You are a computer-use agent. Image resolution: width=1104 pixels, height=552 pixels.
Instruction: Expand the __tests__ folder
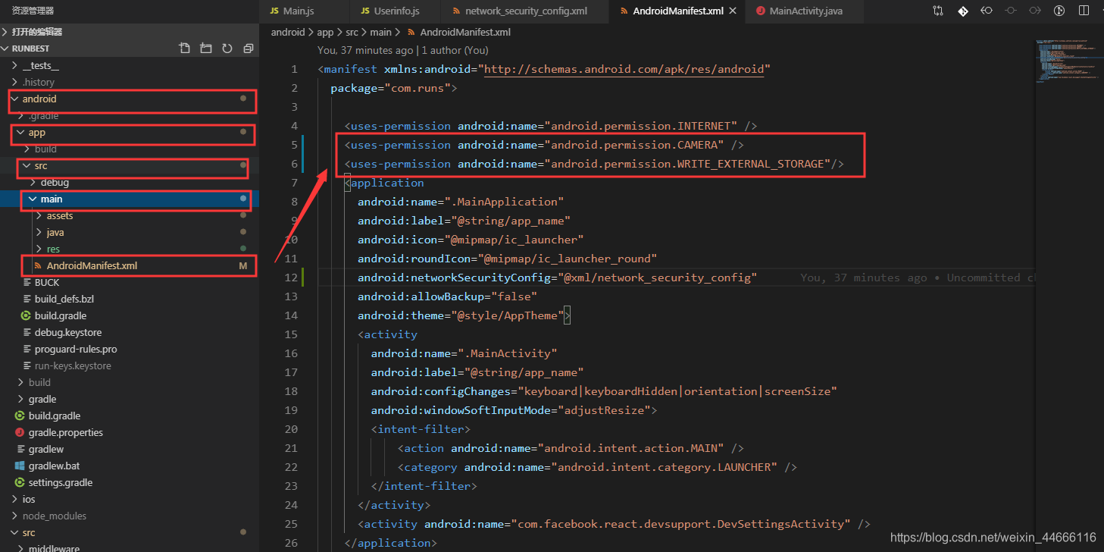click(14, 65)
